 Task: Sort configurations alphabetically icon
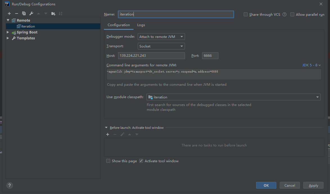[60, 13]
